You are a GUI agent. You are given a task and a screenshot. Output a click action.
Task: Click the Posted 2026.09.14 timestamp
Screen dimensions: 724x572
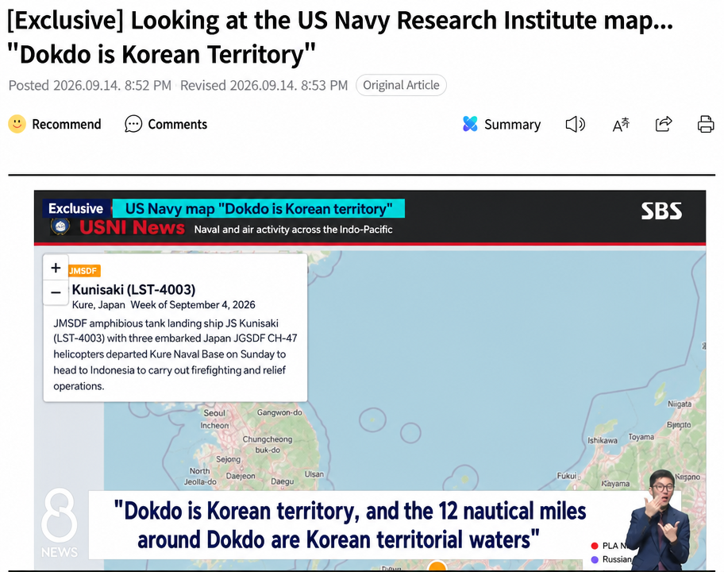click(90, 86)
